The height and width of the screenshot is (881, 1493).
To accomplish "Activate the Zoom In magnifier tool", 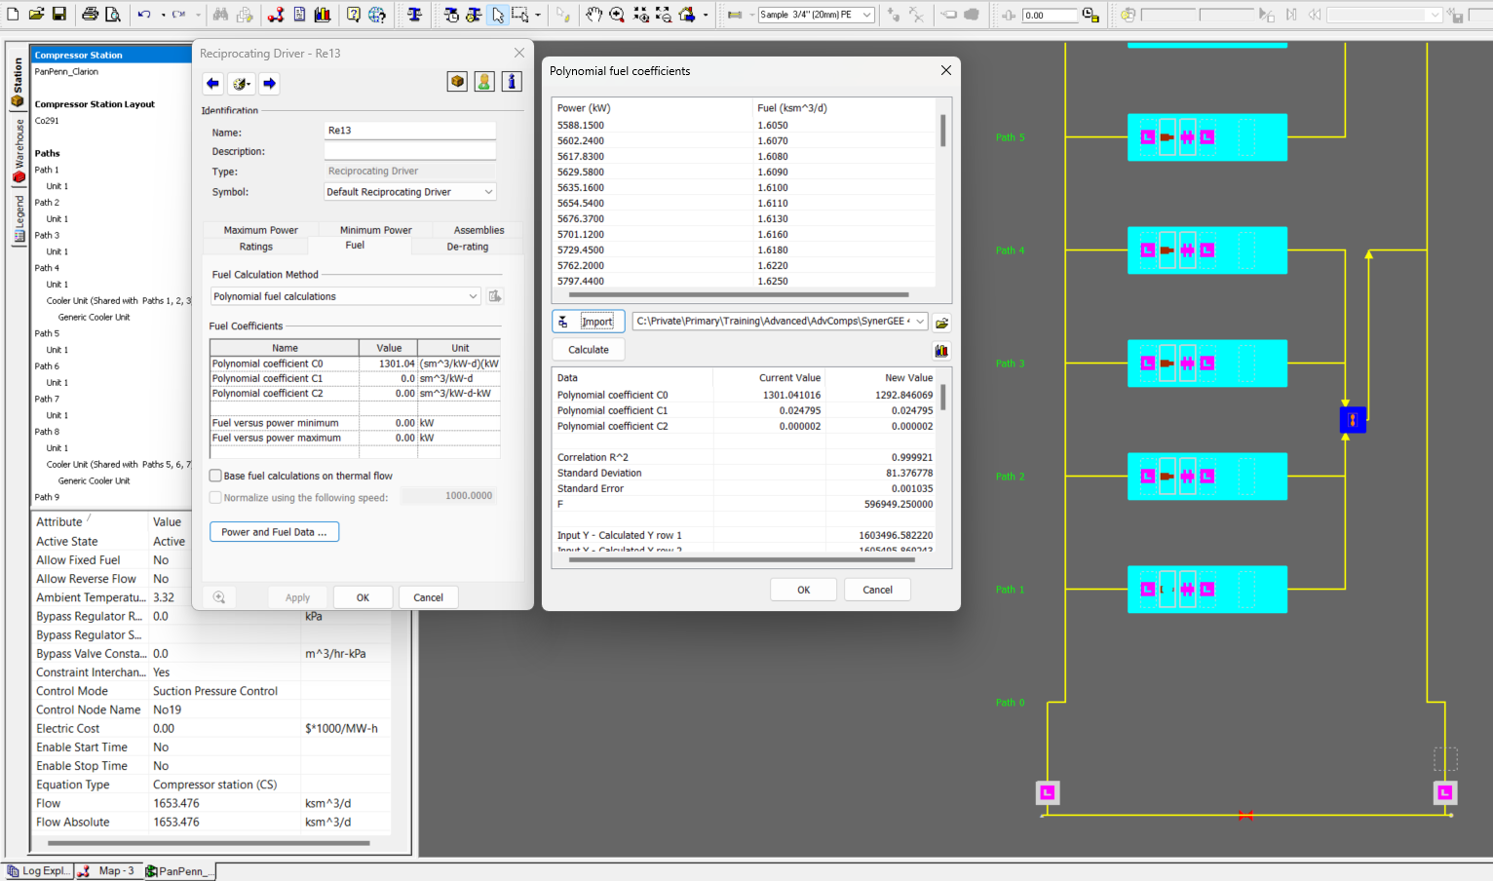I will [617, 15].
